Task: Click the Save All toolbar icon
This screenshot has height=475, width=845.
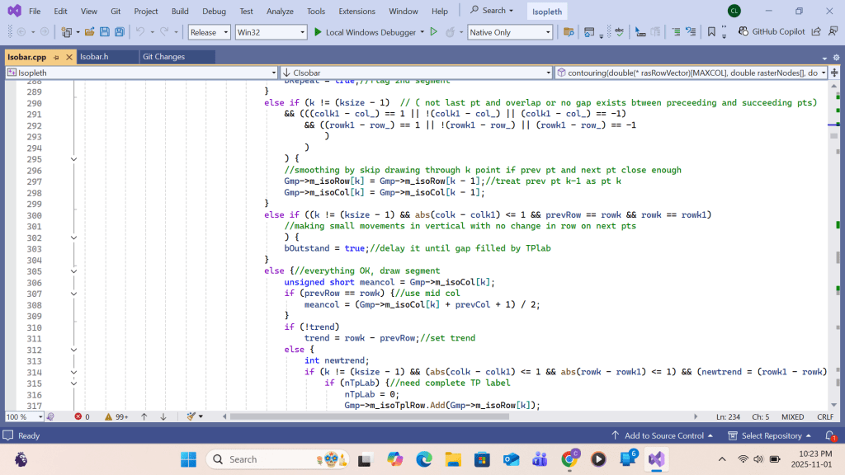Action: (120, 32)
